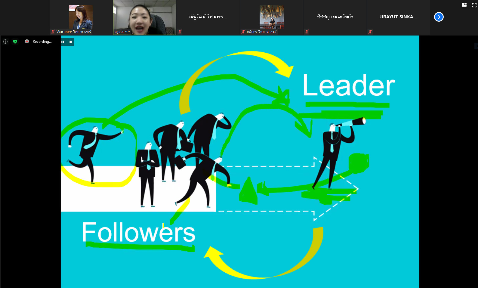The image size is (478, 288).
Task: Click the Followers heading on shared slide
Action: (139, 232)
